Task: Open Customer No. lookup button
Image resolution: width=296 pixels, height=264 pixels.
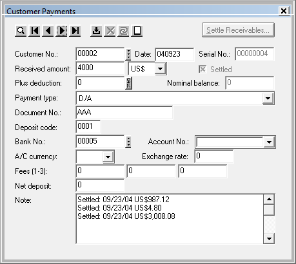Action: (128, 54)
